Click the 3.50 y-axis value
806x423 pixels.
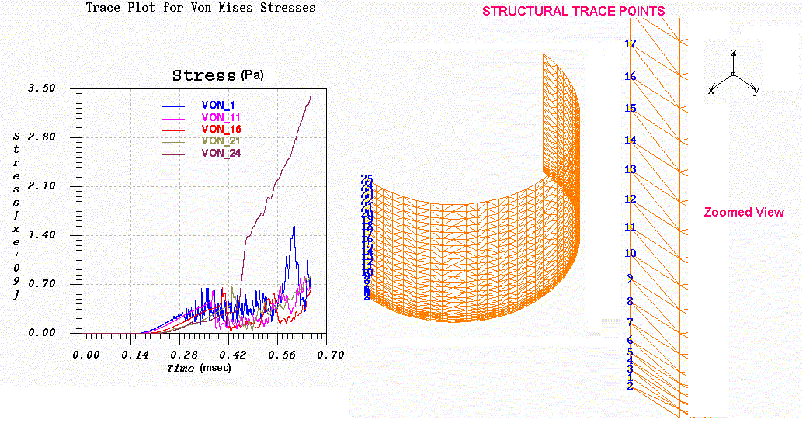[41, 88]
